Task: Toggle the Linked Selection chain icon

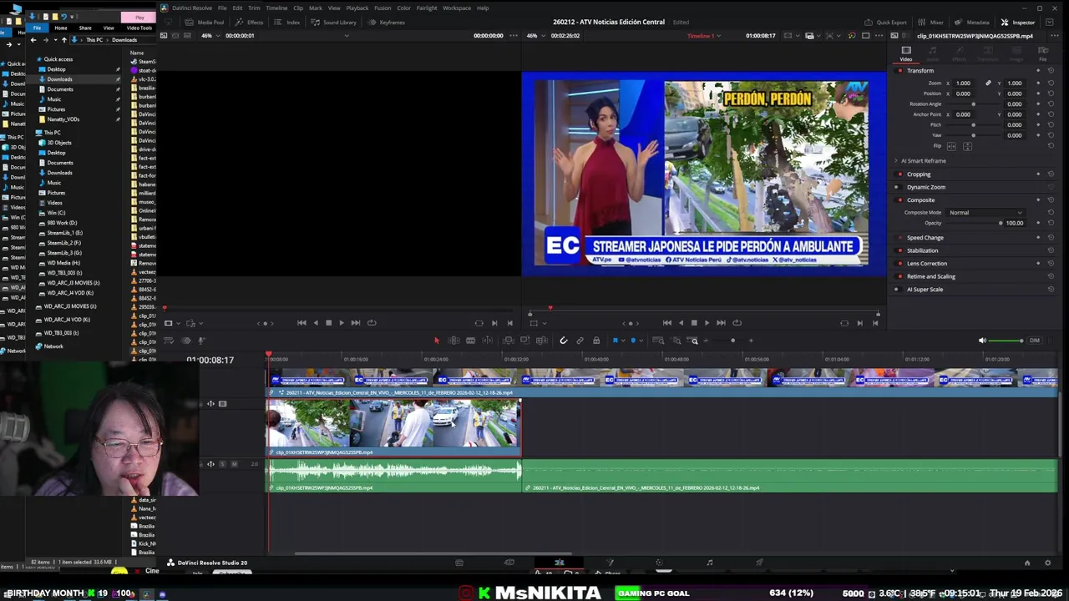Action: 580,341
